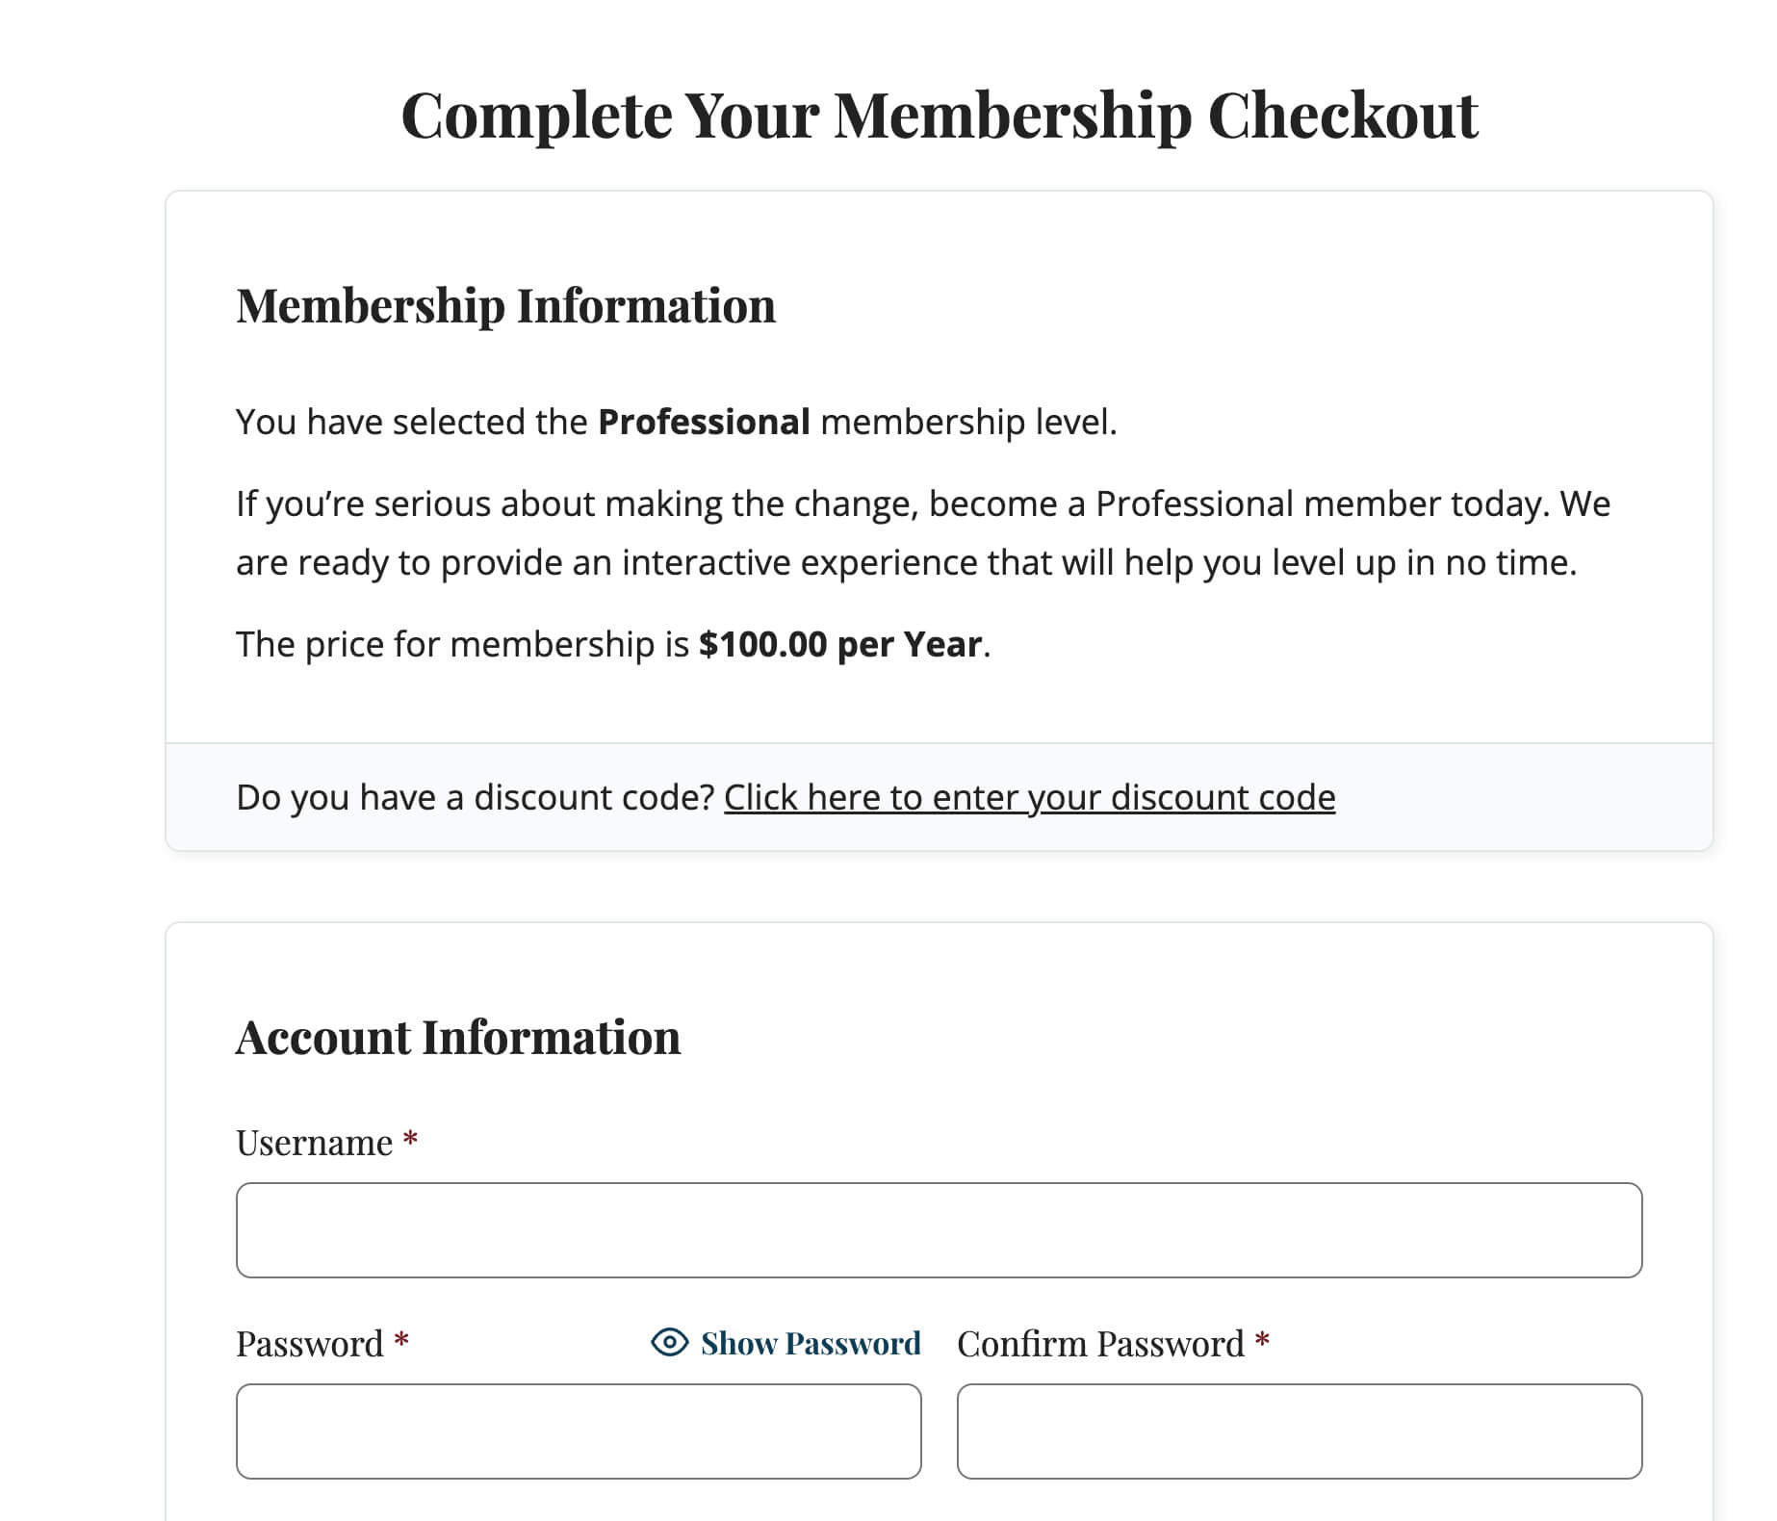Viewport: 1777px width, 1521px height.
Task: Toggle password visibility via eye symbol
Action: [x=668, y=1343]
